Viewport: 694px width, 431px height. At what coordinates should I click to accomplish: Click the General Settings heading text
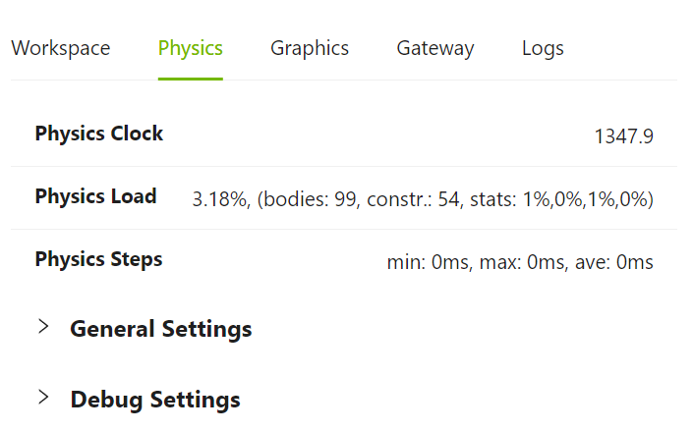pyautogui.click(x=160, y=329)
